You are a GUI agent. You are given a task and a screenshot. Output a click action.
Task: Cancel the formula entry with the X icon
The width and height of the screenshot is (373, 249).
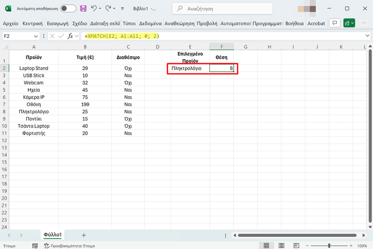click(x=52, y=36)
